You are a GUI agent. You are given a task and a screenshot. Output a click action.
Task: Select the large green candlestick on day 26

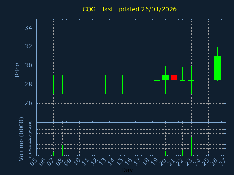click(x=217, y=68)
